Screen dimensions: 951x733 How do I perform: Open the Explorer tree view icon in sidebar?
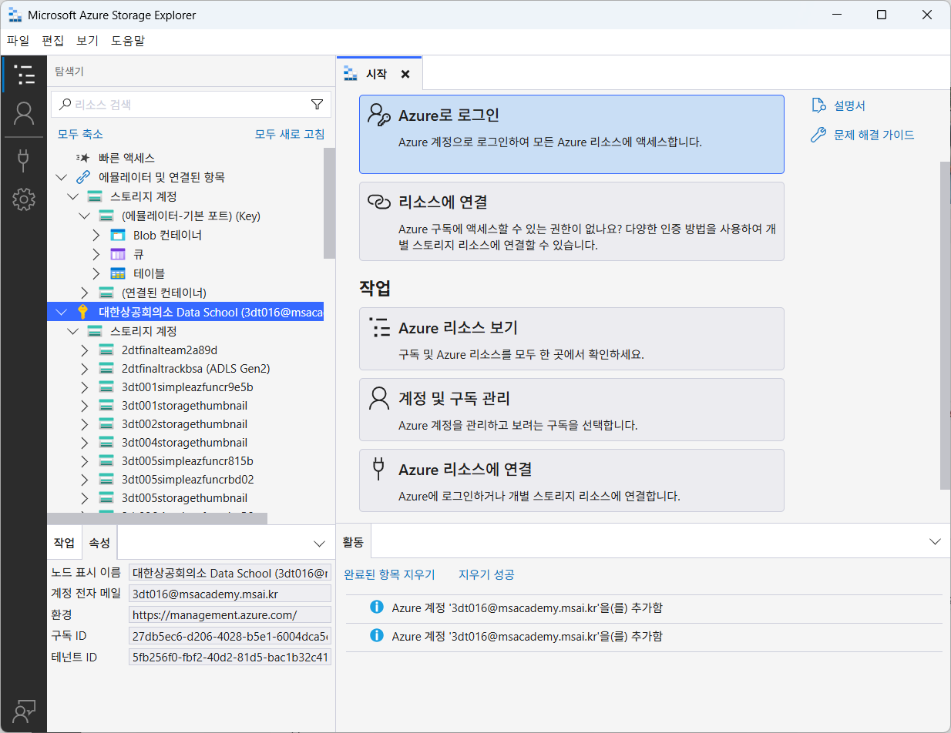pos(24,74)
